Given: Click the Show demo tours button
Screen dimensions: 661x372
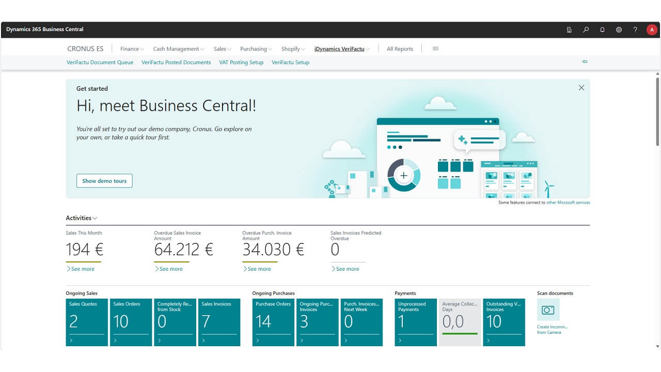Looking at the screenshot, I should [x=104, y=181].
